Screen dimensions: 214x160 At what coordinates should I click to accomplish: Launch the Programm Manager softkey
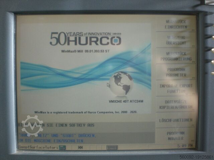(176, 136)
